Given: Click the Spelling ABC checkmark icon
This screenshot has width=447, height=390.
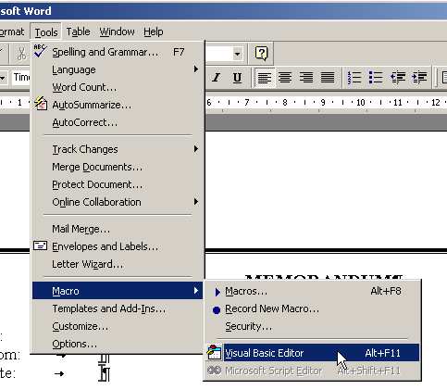Looking at the screenshot, I should [x=41, y=51].
